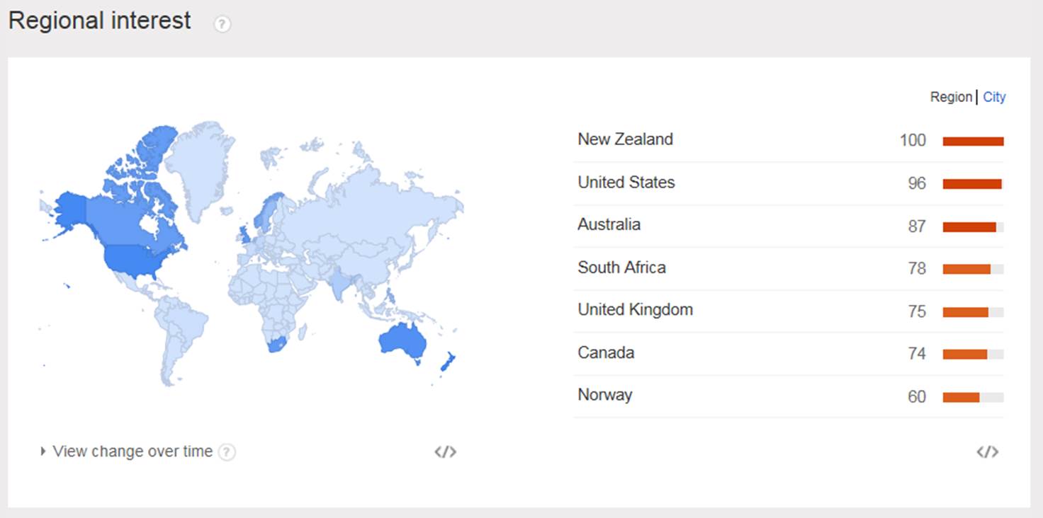This screenshot has height=518, width=1043.
Task: Click South Africa in the region list
Action: [x=621, y=267]
